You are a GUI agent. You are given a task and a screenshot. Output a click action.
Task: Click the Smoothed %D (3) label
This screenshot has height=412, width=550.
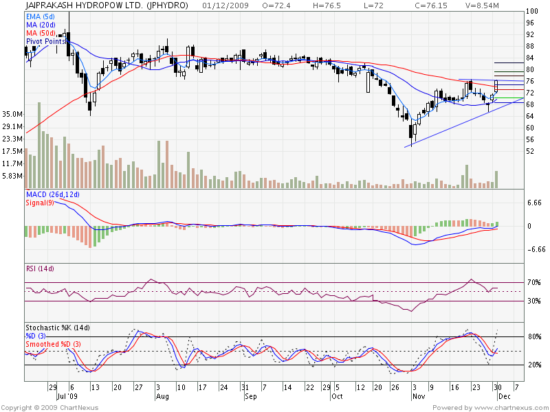tap(53, 344)
